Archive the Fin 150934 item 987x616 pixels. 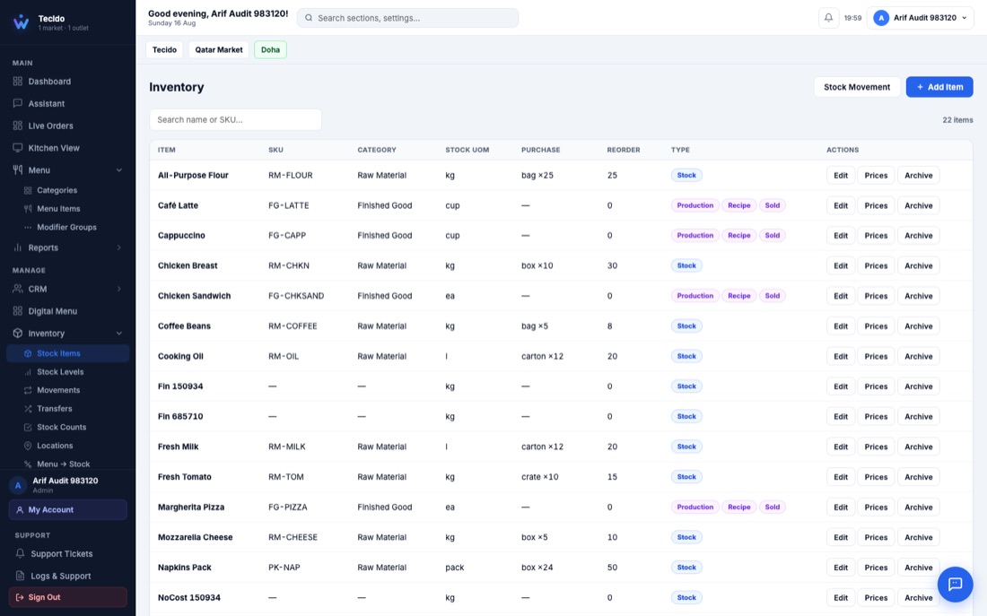919,386
